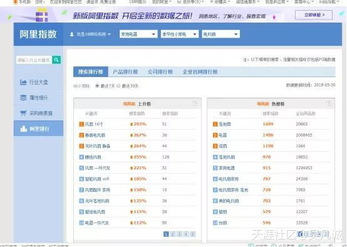Open 阿里排行 bar-chart icon in sidebar
Image resolution: width=347 pixels, height=247 pixels.
23,129
